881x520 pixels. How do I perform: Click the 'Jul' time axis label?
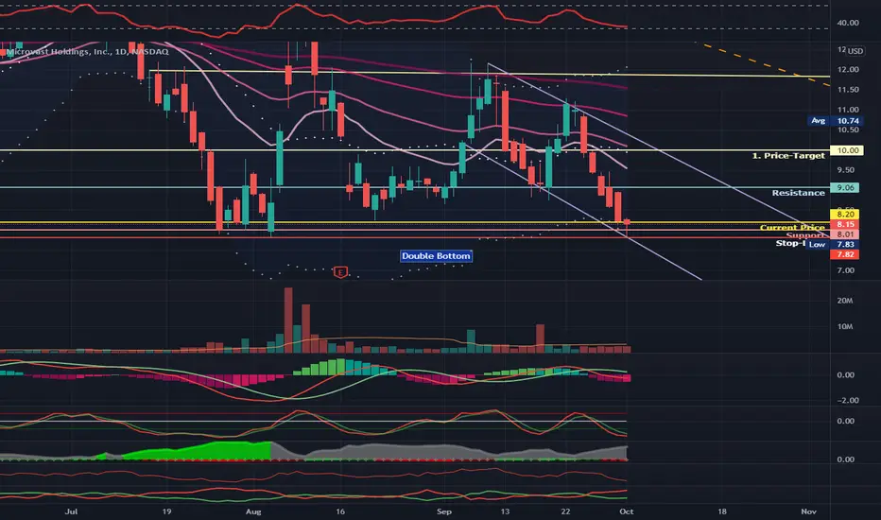coord(71,511)
